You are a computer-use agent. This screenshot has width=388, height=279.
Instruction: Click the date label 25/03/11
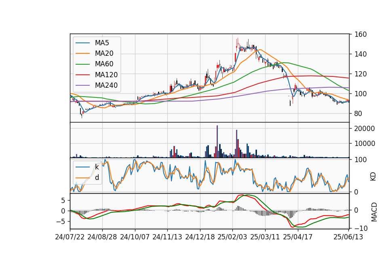(265, 237)
